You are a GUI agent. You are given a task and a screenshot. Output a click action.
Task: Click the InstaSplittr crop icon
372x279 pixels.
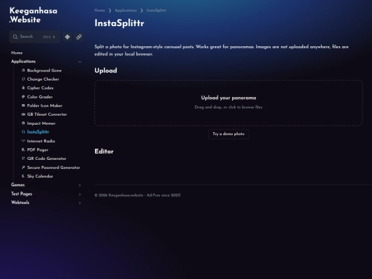[x=23, y=132]
